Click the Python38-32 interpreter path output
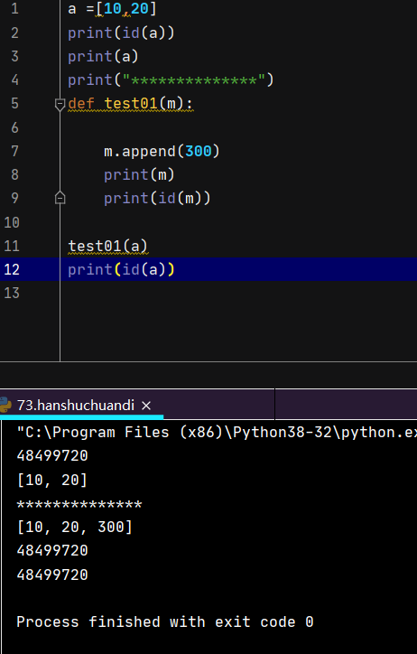The width and height of the screenshot is (417, 654). click(x=217, y=432)
